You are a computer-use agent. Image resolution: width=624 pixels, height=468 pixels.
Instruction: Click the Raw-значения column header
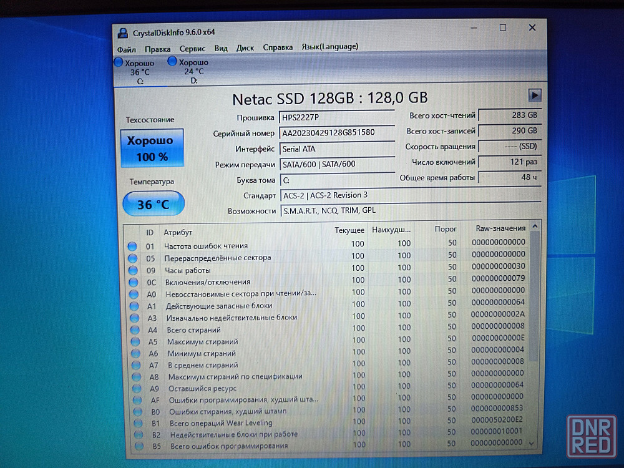click(495, 228)
